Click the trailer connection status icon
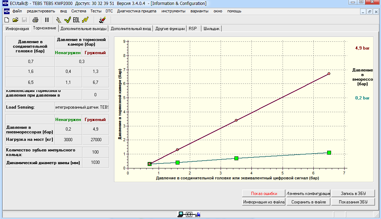 (189, 214)
